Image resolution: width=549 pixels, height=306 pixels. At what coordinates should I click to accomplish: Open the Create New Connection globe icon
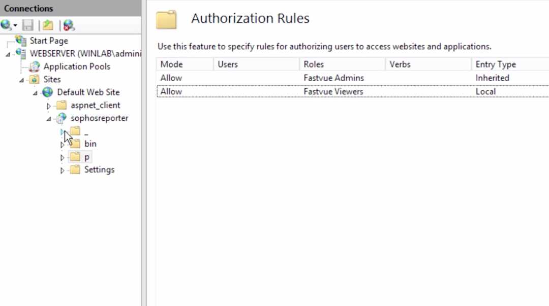pos(7,25)
